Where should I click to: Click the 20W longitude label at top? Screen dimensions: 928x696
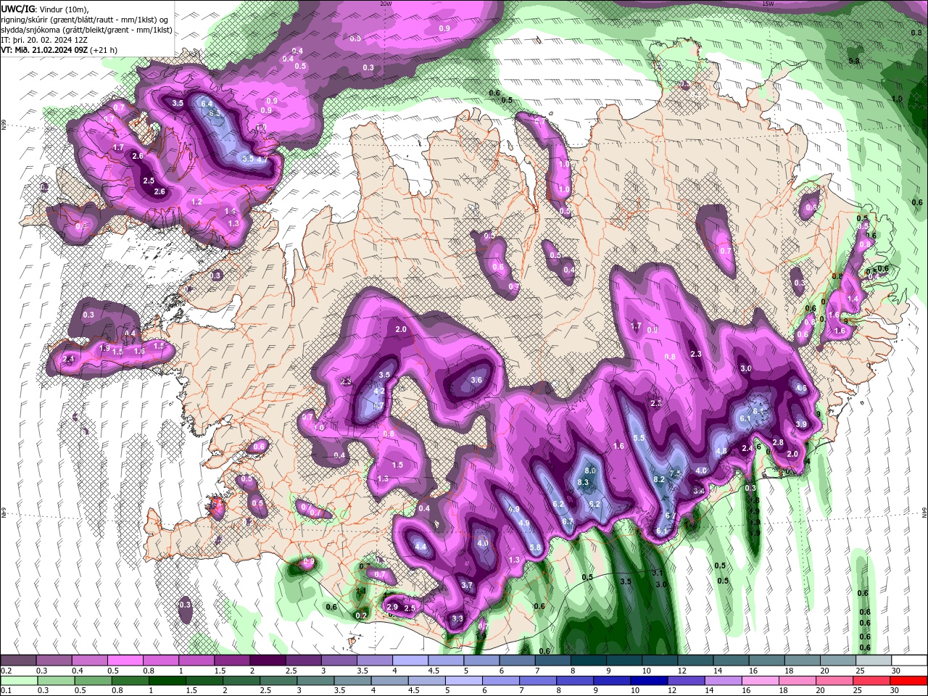(x=386, y=4)
